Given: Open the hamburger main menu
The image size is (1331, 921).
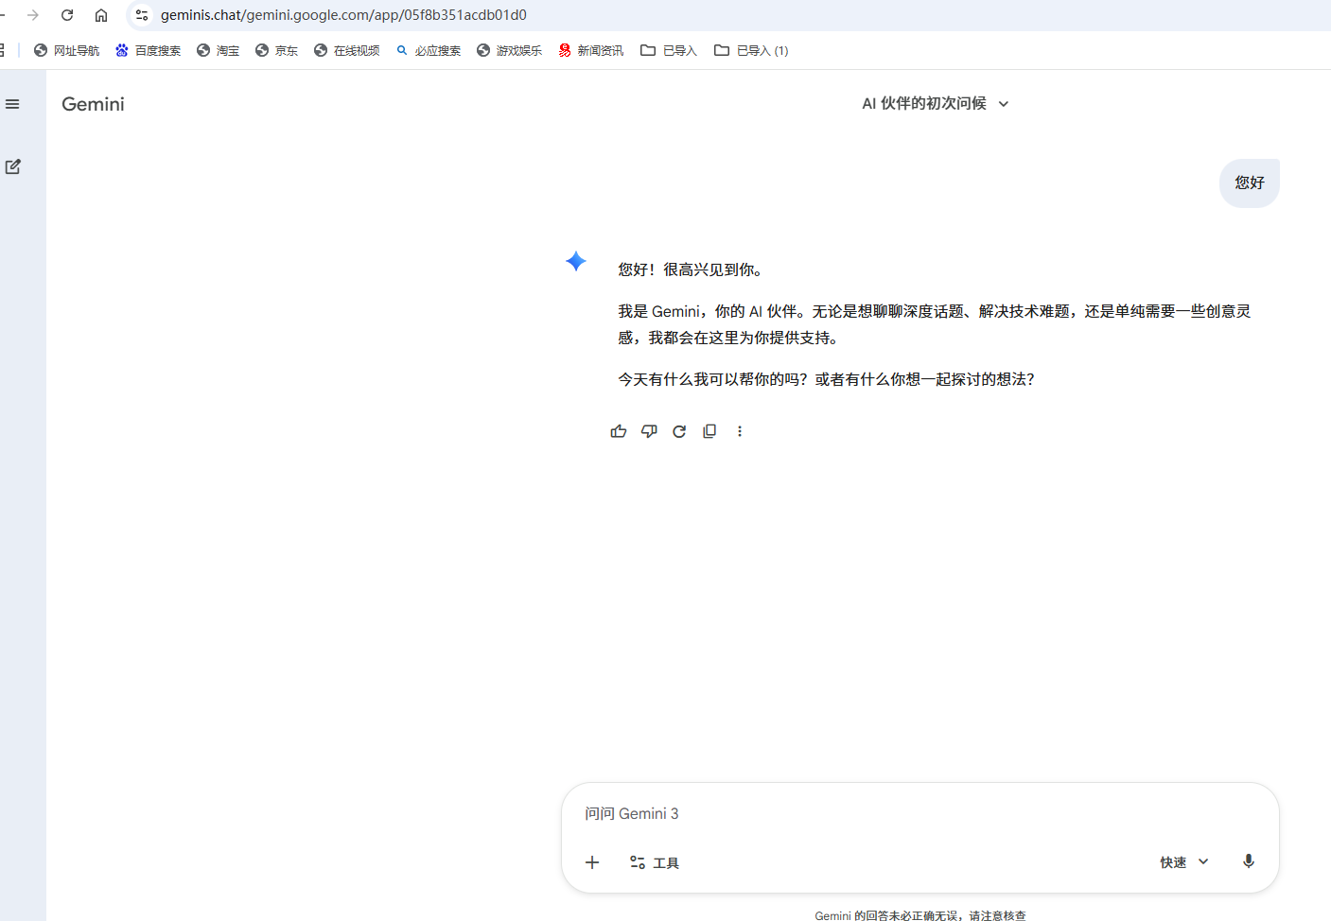Looking at the screenshot, I should coord(12,104).
